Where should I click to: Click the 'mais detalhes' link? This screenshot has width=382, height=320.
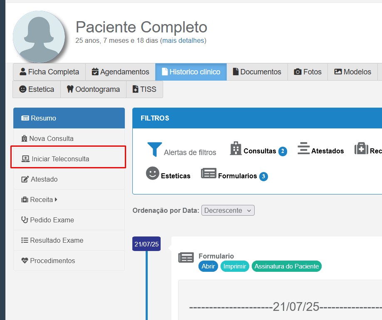tap(183, 41)
